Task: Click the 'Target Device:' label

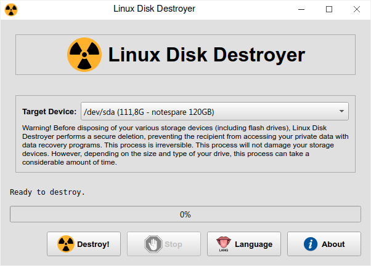Action: pos(49,112)
